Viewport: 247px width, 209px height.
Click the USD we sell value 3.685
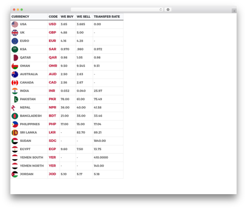point(81,24)
